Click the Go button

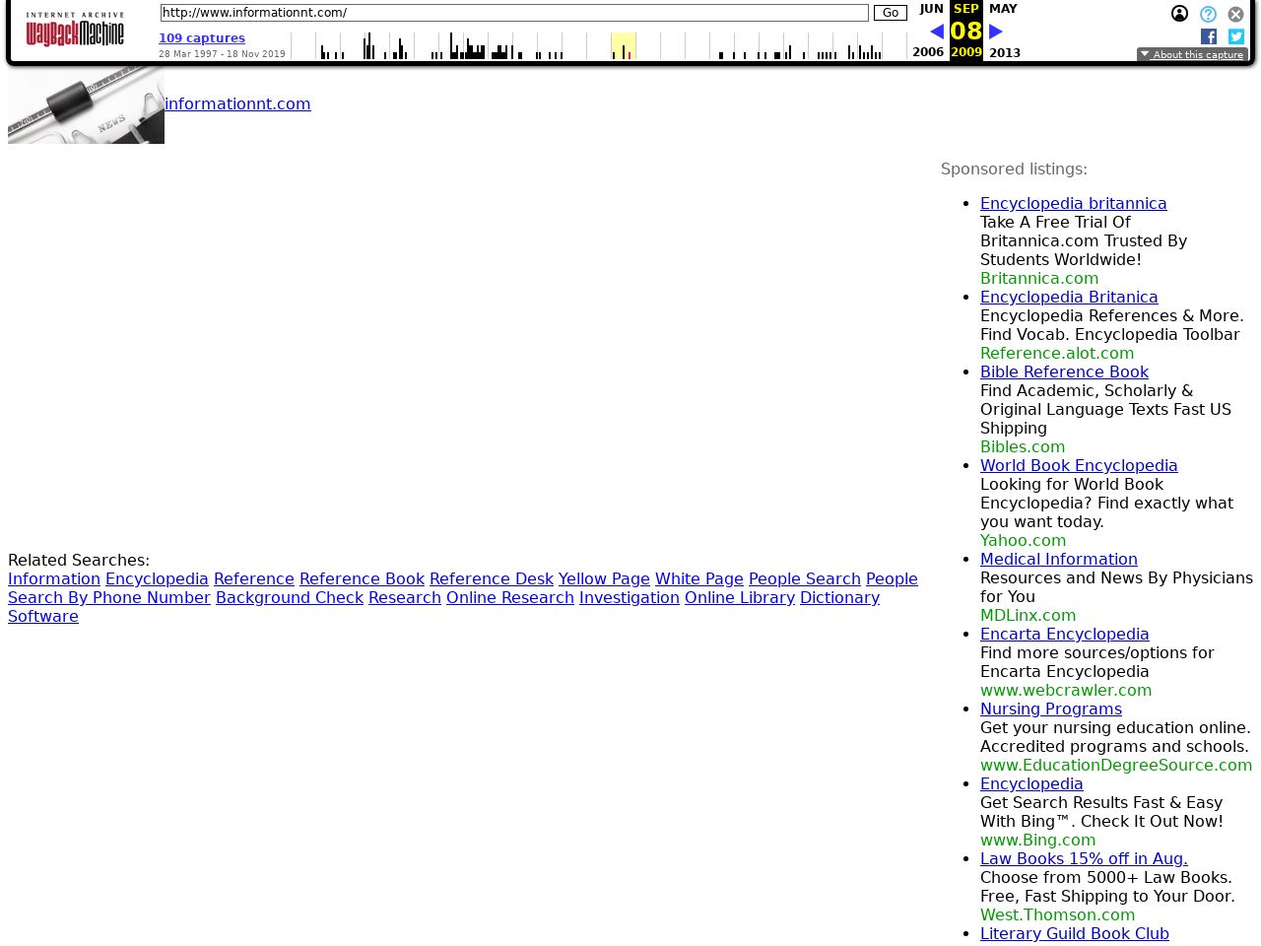point(890,13)
